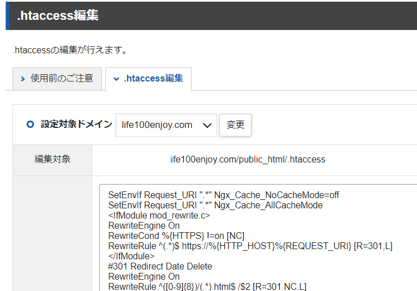Open the 使用前のご注意 tab
The image size is (417, 291).
point(57,79)
